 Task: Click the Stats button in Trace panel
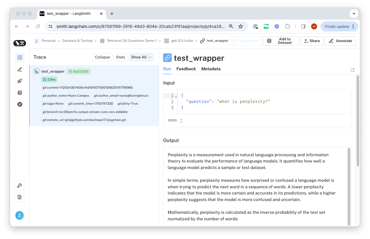[x=120, y=57]
